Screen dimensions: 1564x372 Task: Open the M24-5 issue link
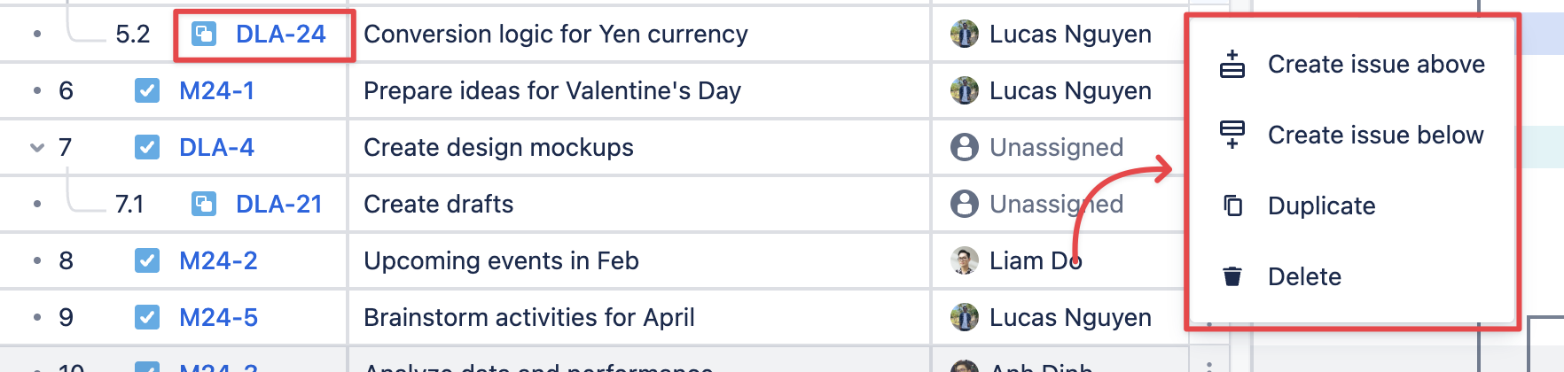[218, 317]
